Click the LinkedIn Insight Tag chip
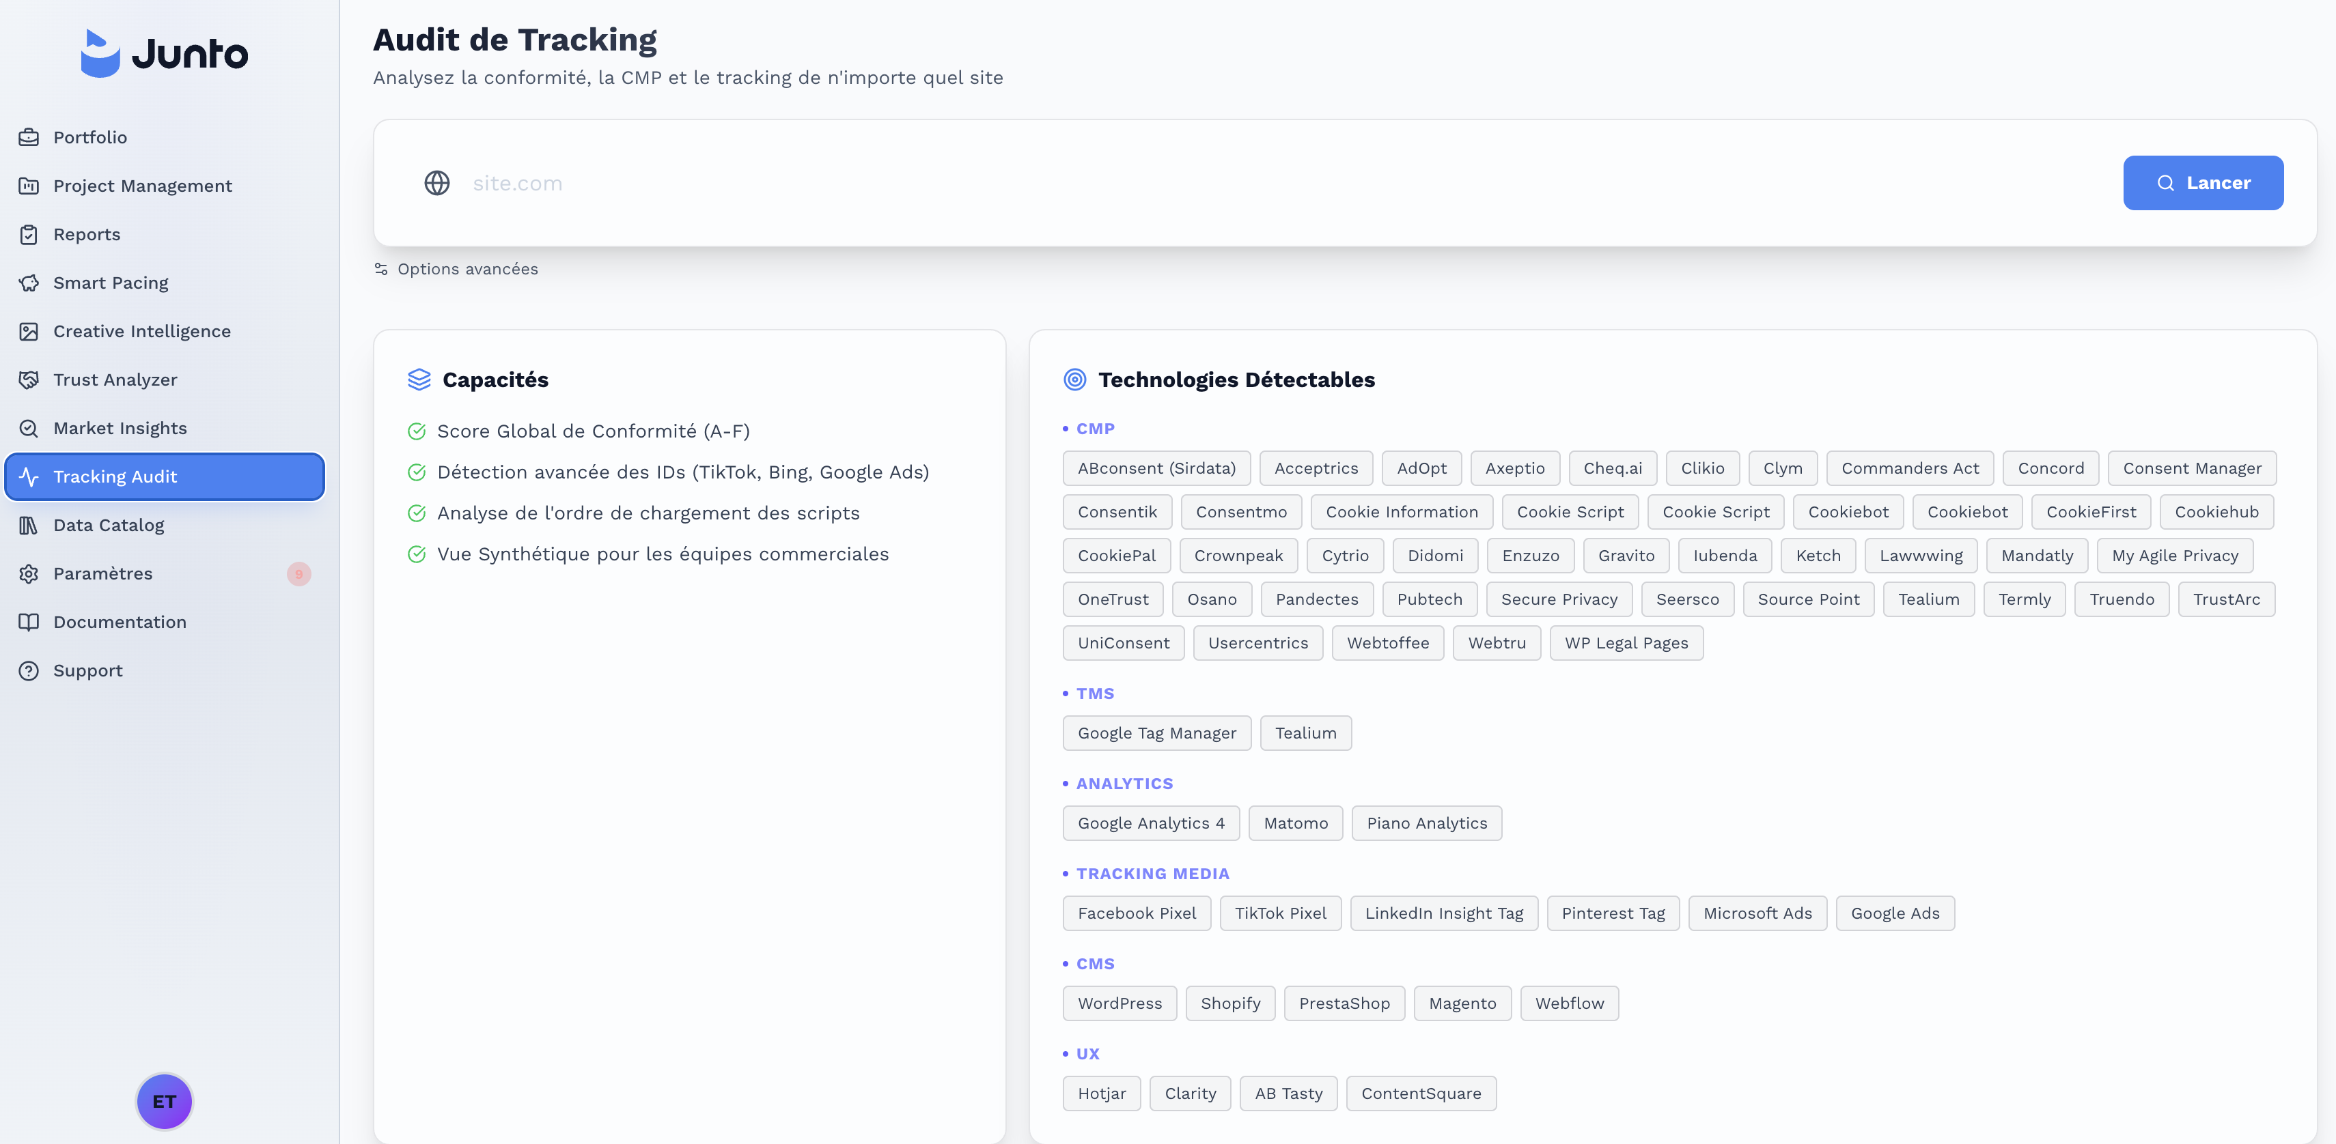 tap(1444, 914)
